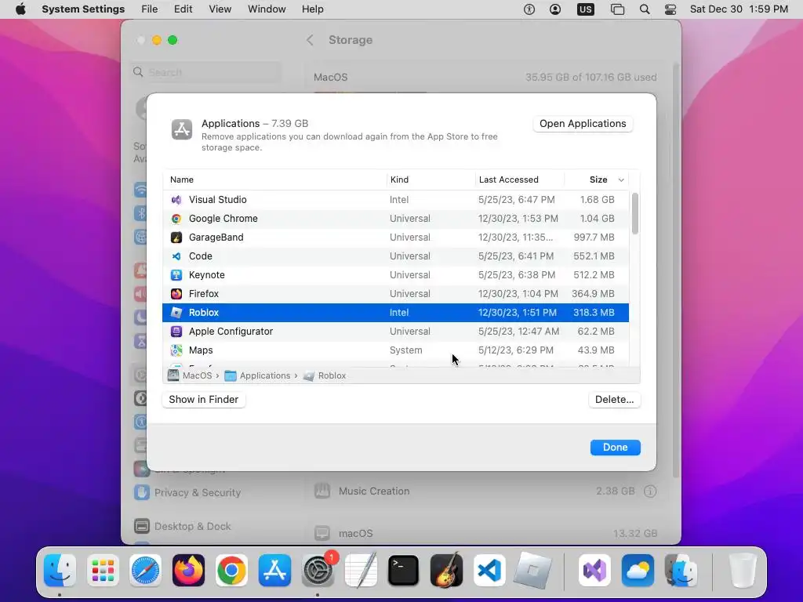
Task: Click the Done button
Action: click(615, 448)
